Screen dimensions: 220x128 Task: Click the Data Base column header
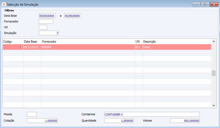32,42
